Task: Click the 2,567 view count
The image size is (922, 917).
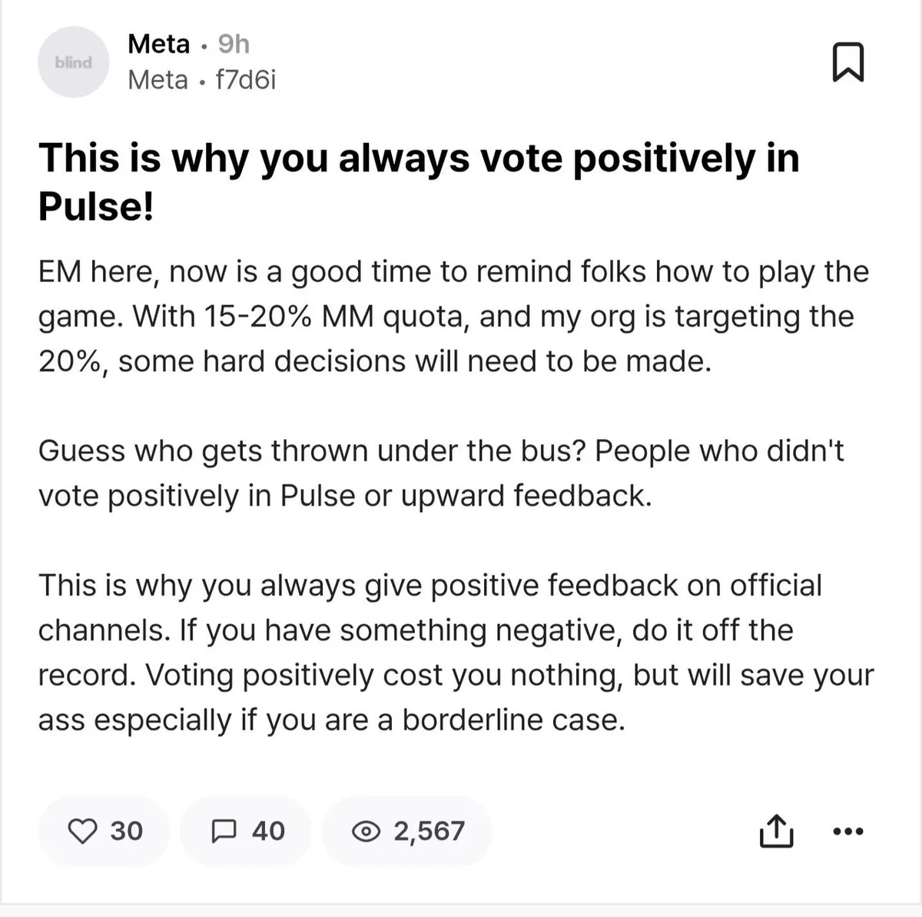Action: pos(429,831)
